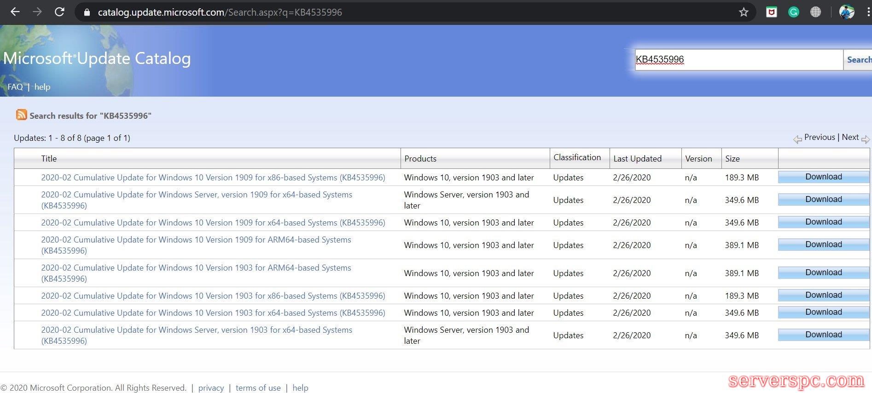Viewport: 872px width, 393px height.
Task: Click the gray globe extension icon
Action: click(x=815, y=12)
